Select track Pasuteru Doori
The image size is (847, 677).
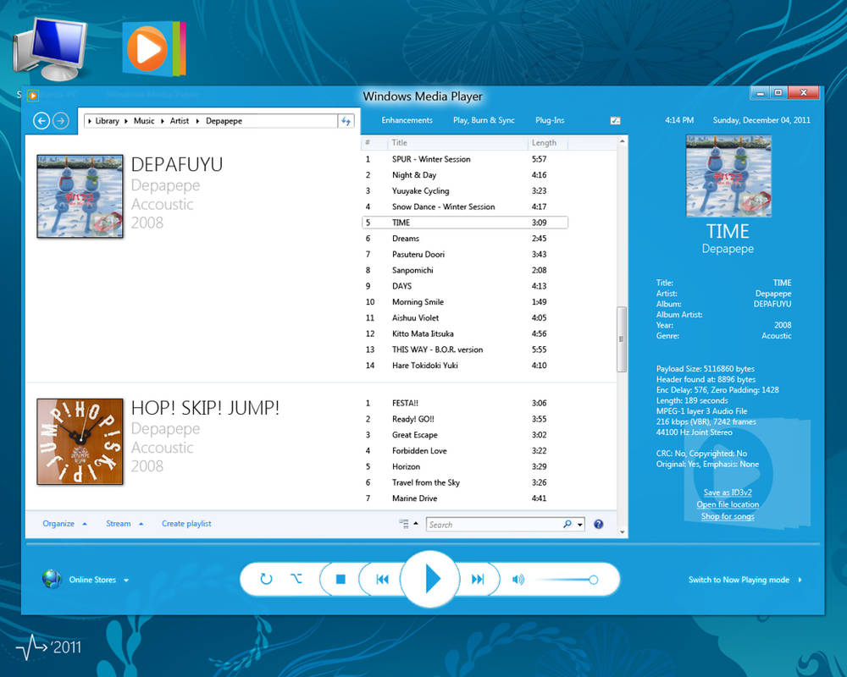tap(464, 254)
